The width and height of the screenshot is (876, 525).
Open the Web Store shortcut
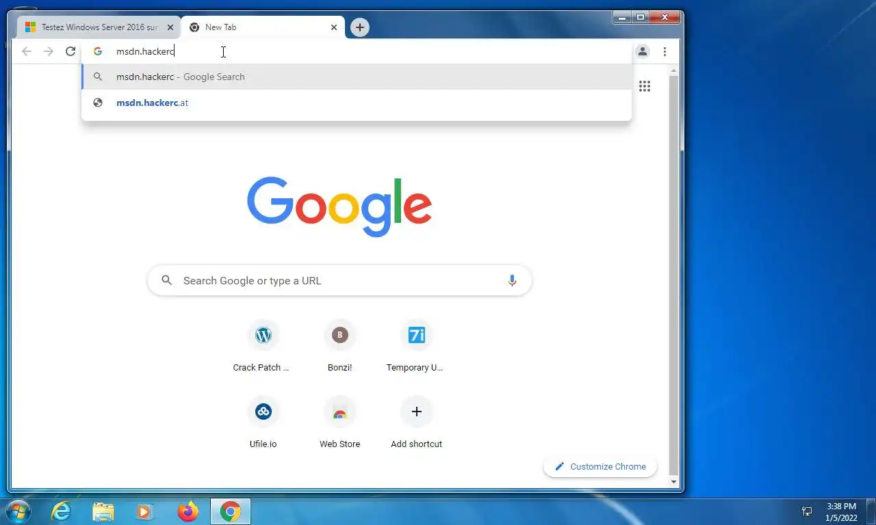339,423
